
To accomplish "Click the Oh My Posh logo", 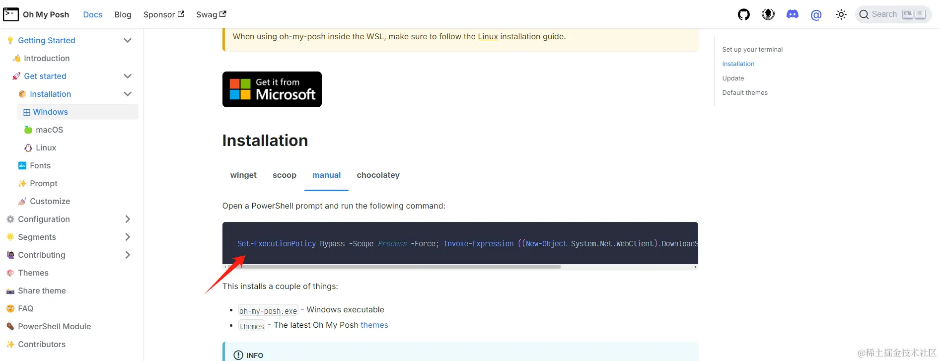I will click(x=36, y=14).
